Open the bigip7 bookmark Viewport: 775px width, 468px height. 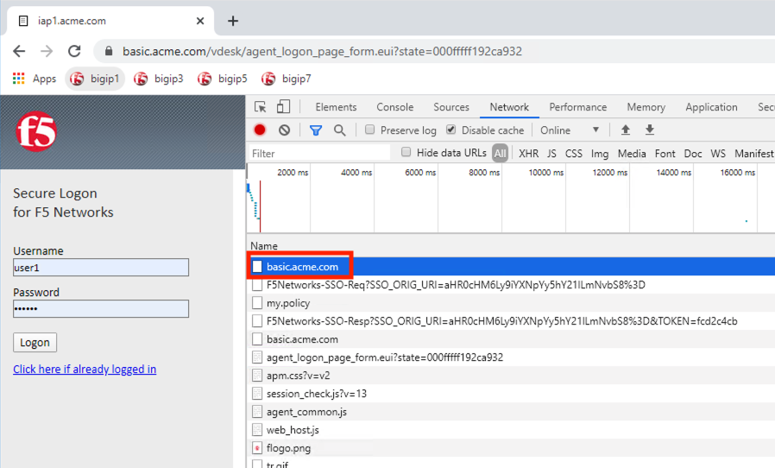[287, 79]
